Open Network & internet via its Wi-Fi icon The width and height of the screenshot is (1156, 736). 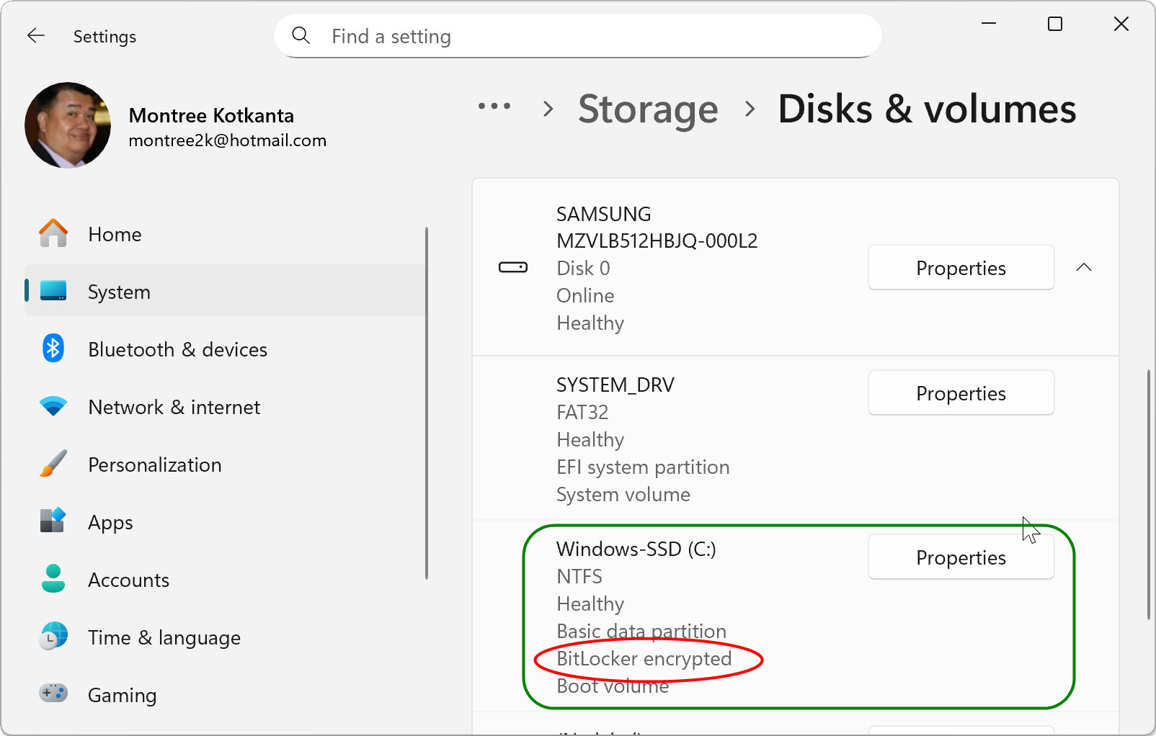coord(52,406)
